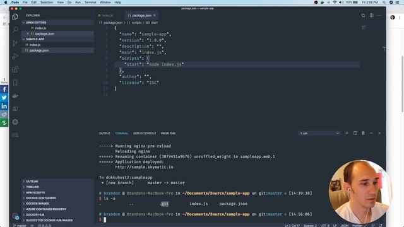Viewport: 404px width, 227px height.
Task: Switch to the Problems tab
Action: [x=168, y=133]
